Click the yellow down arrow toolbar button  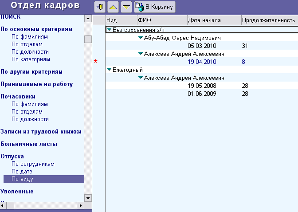[x=126, y=7]
